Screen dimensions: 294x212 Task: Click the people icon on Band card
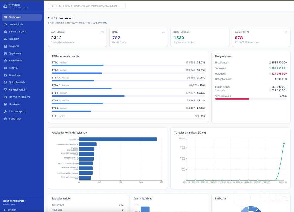(x=164, y=32)
